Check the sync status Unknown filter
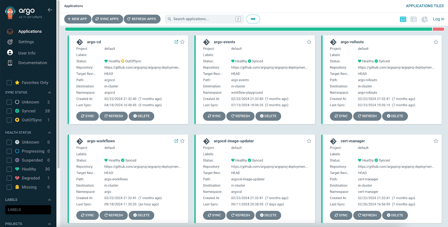 [x=9, y=102]
